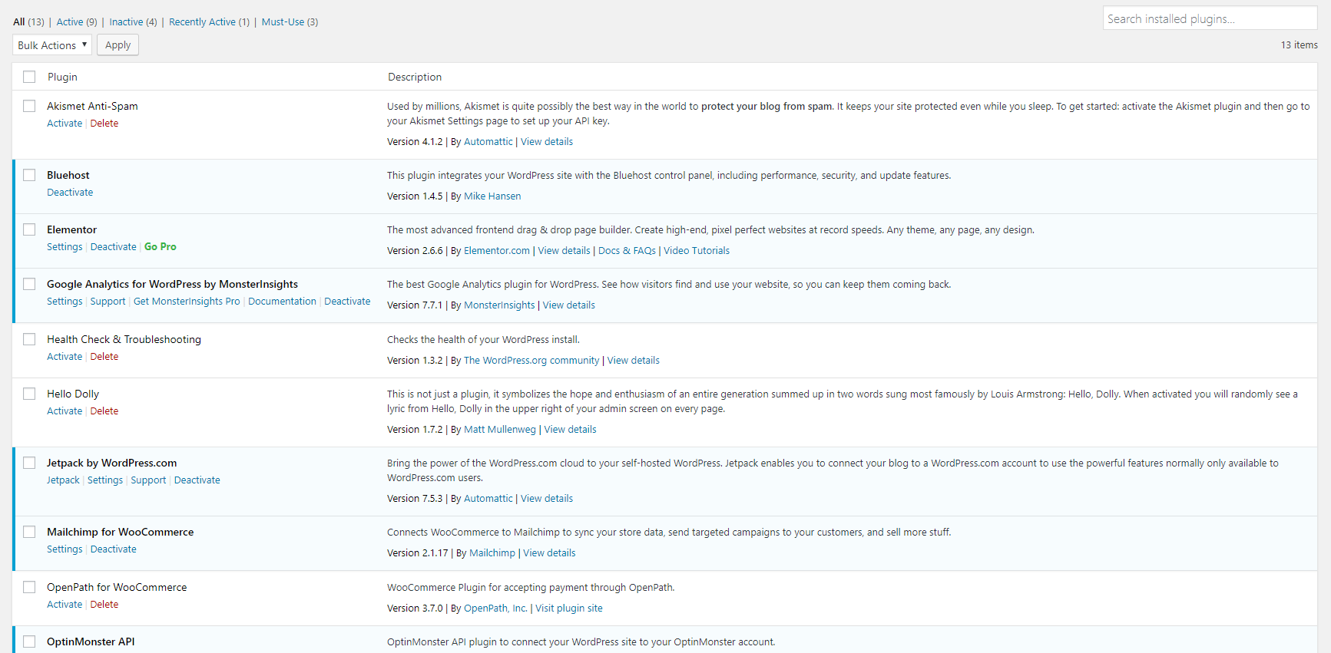Open MonsterInsights Documentation link
The image size is (1331, 653).
pos(282,302)
